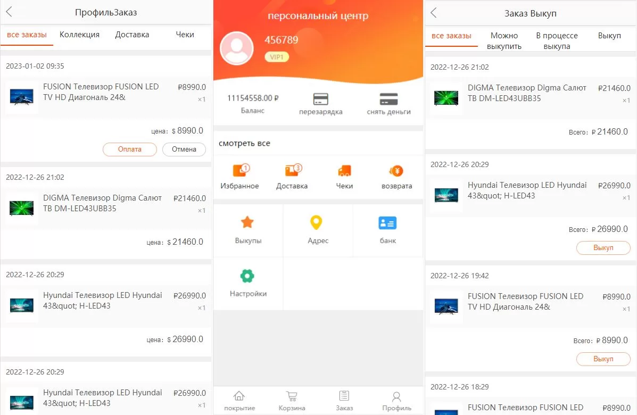Click FUSION Телевизор title in ПрофильЗаказ

click(101, 92)
